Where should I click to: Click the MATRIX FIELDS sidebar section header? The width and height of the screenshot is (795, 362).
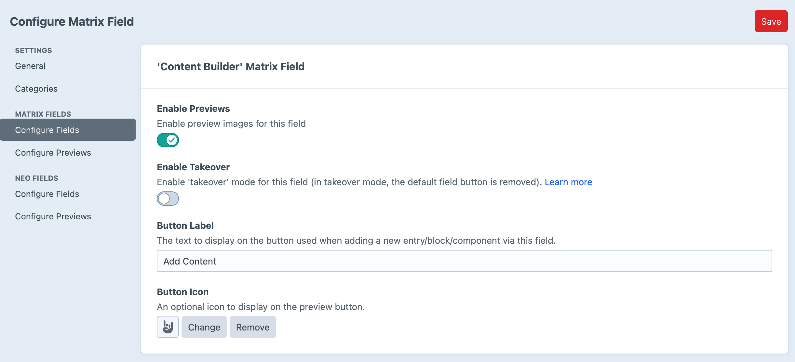coord(43,114)
